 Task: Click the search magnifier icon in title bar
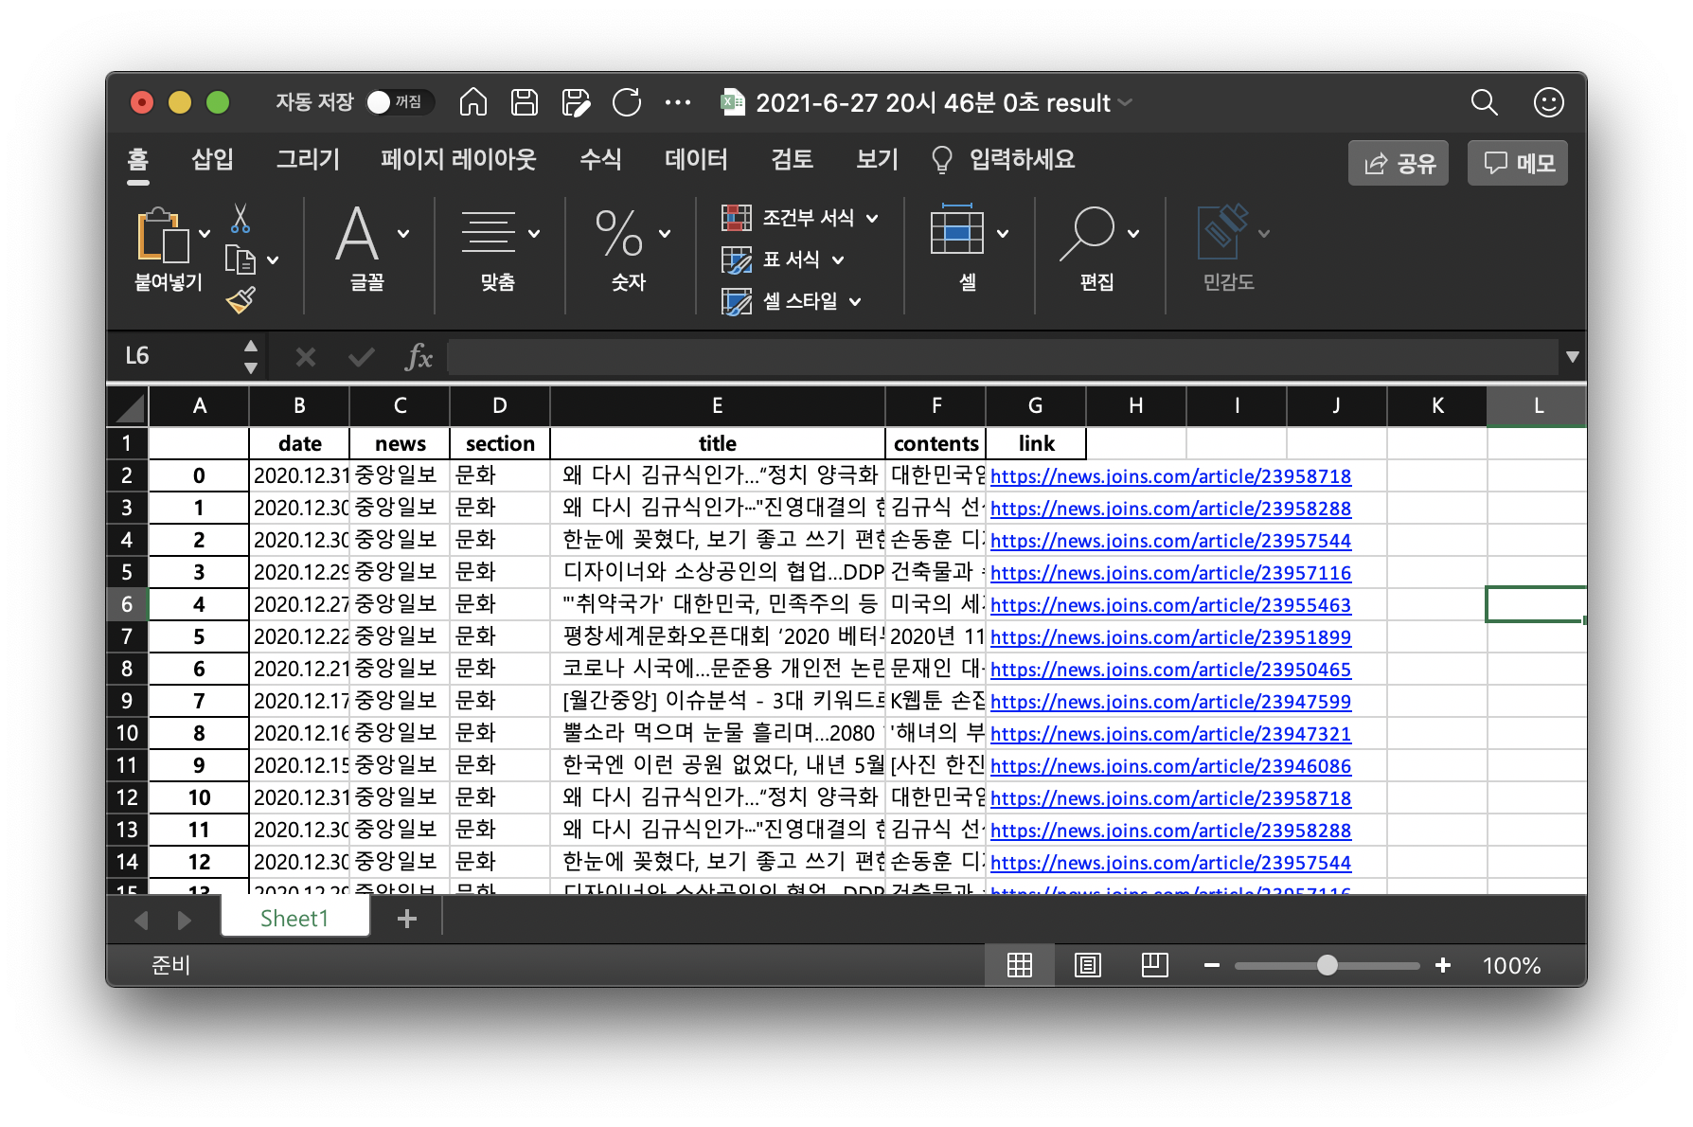click(1484, 102)
